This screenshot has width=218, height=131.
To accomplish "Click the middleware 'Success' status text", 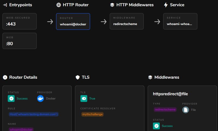I will click(167, 126).
